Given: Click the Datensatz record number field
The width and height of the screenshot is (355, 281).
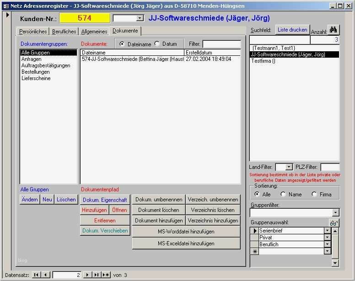Looking at the screenshot, I should coord(67,275).
